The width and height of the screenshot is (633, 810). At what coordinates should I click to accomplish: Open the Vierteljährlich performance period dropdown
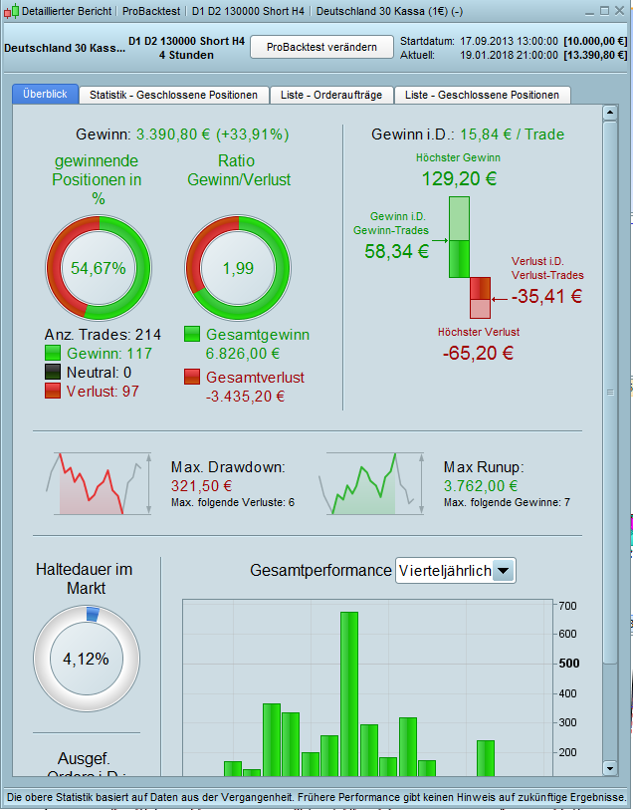456,570
